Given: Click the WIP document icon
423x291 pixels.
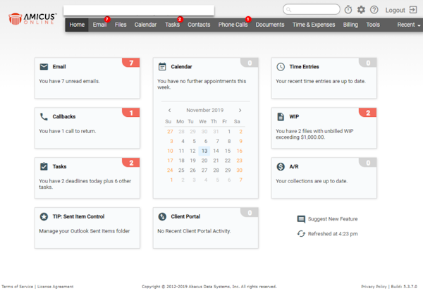Looking at the screenshot, I should click(281, 116).
